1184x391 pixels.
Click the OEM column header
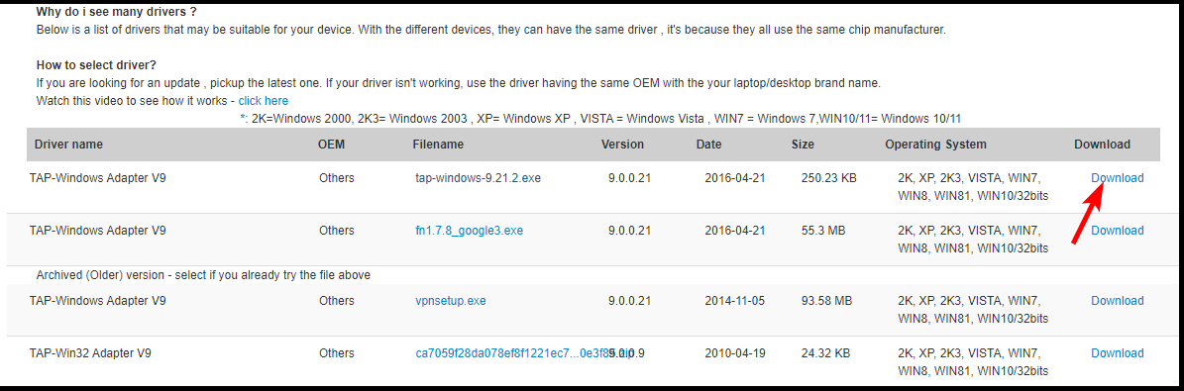pyautogui.click(x=332, y=145)
